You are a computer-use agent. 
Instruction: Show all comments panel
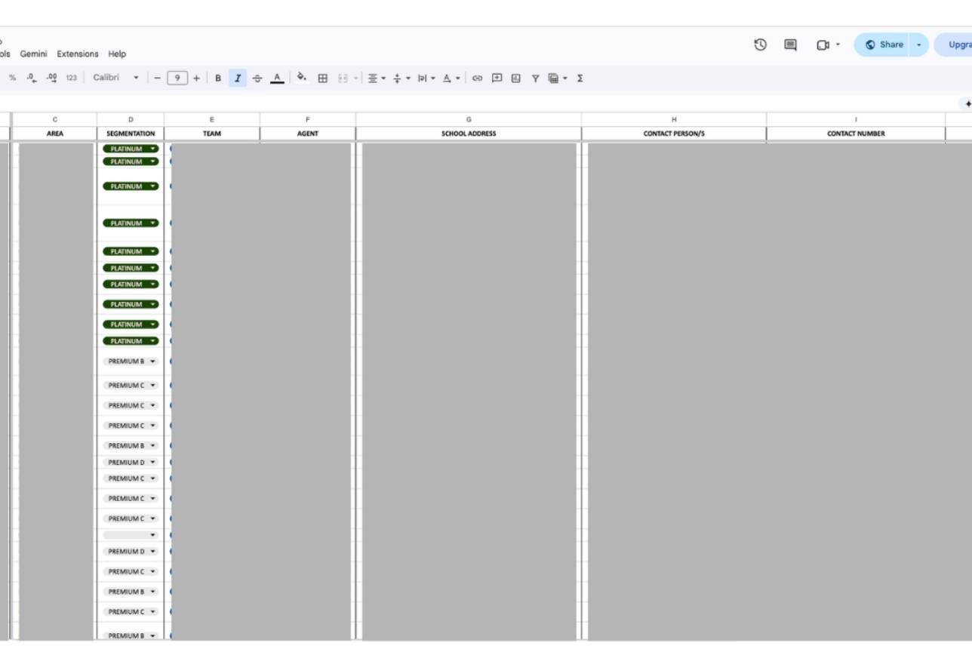tap(790, 45)
